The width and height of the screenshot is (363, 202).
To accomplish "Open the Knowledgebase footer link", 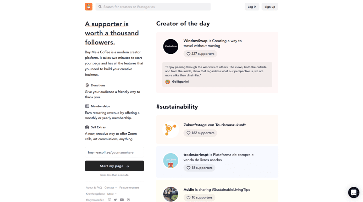I will (95, 194).
